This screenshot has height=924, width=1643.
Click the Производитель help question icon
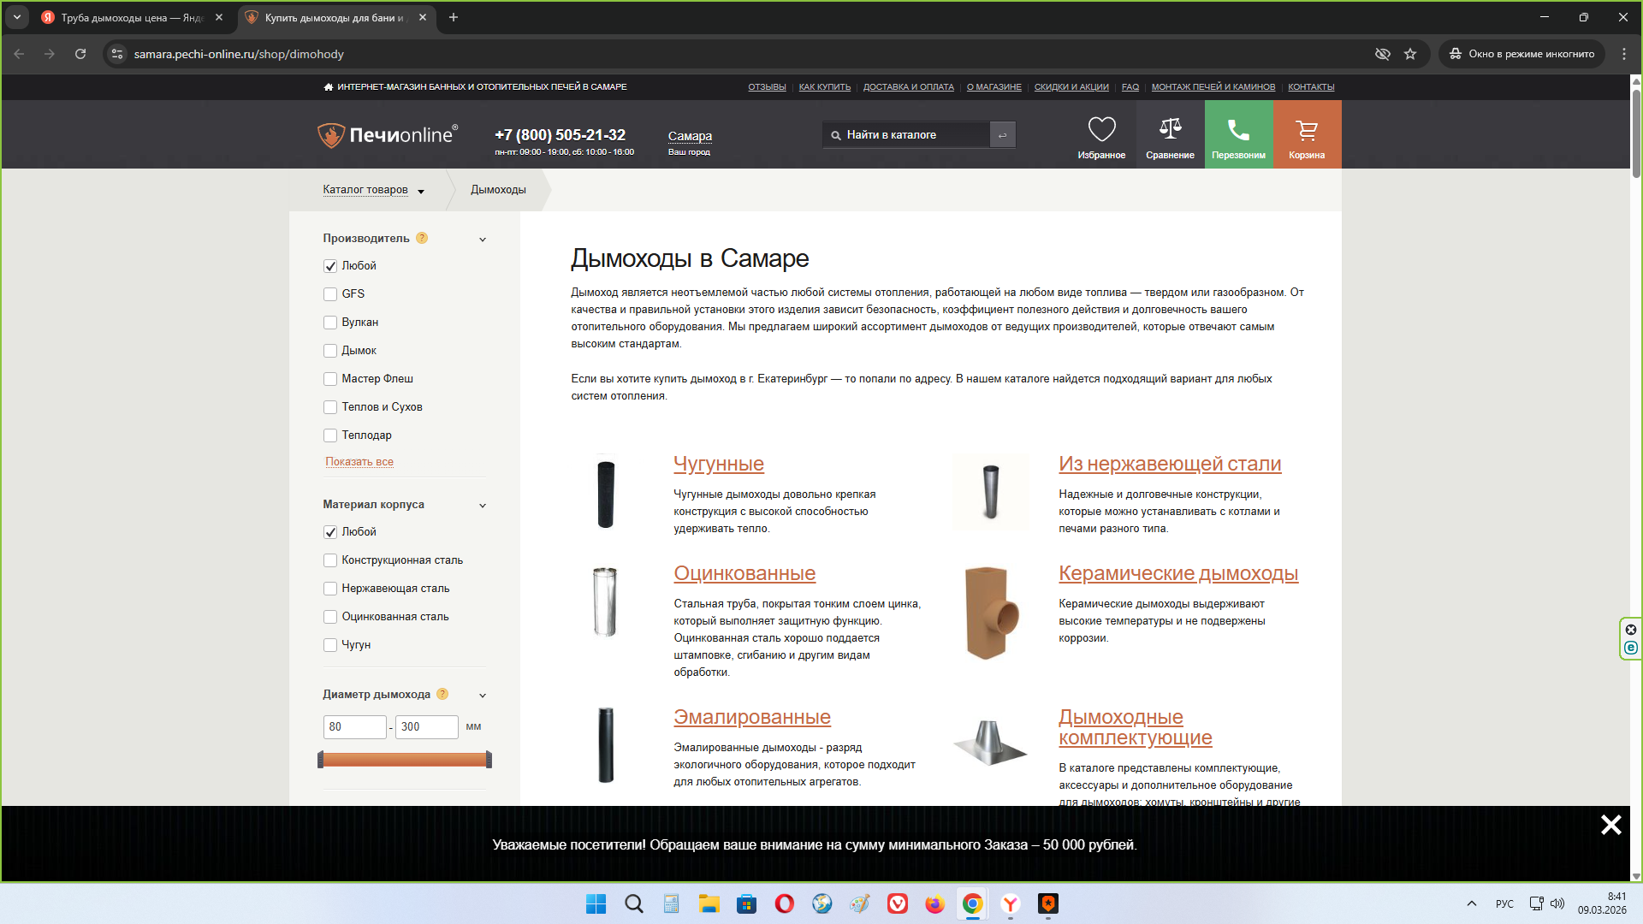422,239
